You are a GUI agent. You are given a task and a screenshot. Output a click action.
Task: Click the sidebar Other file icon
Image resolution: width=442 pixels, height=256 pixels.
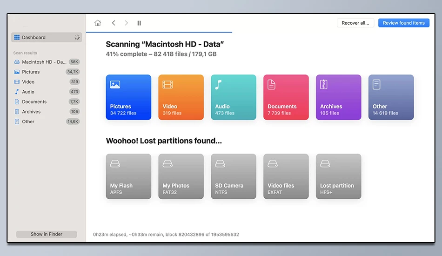[x=17, y=121]
